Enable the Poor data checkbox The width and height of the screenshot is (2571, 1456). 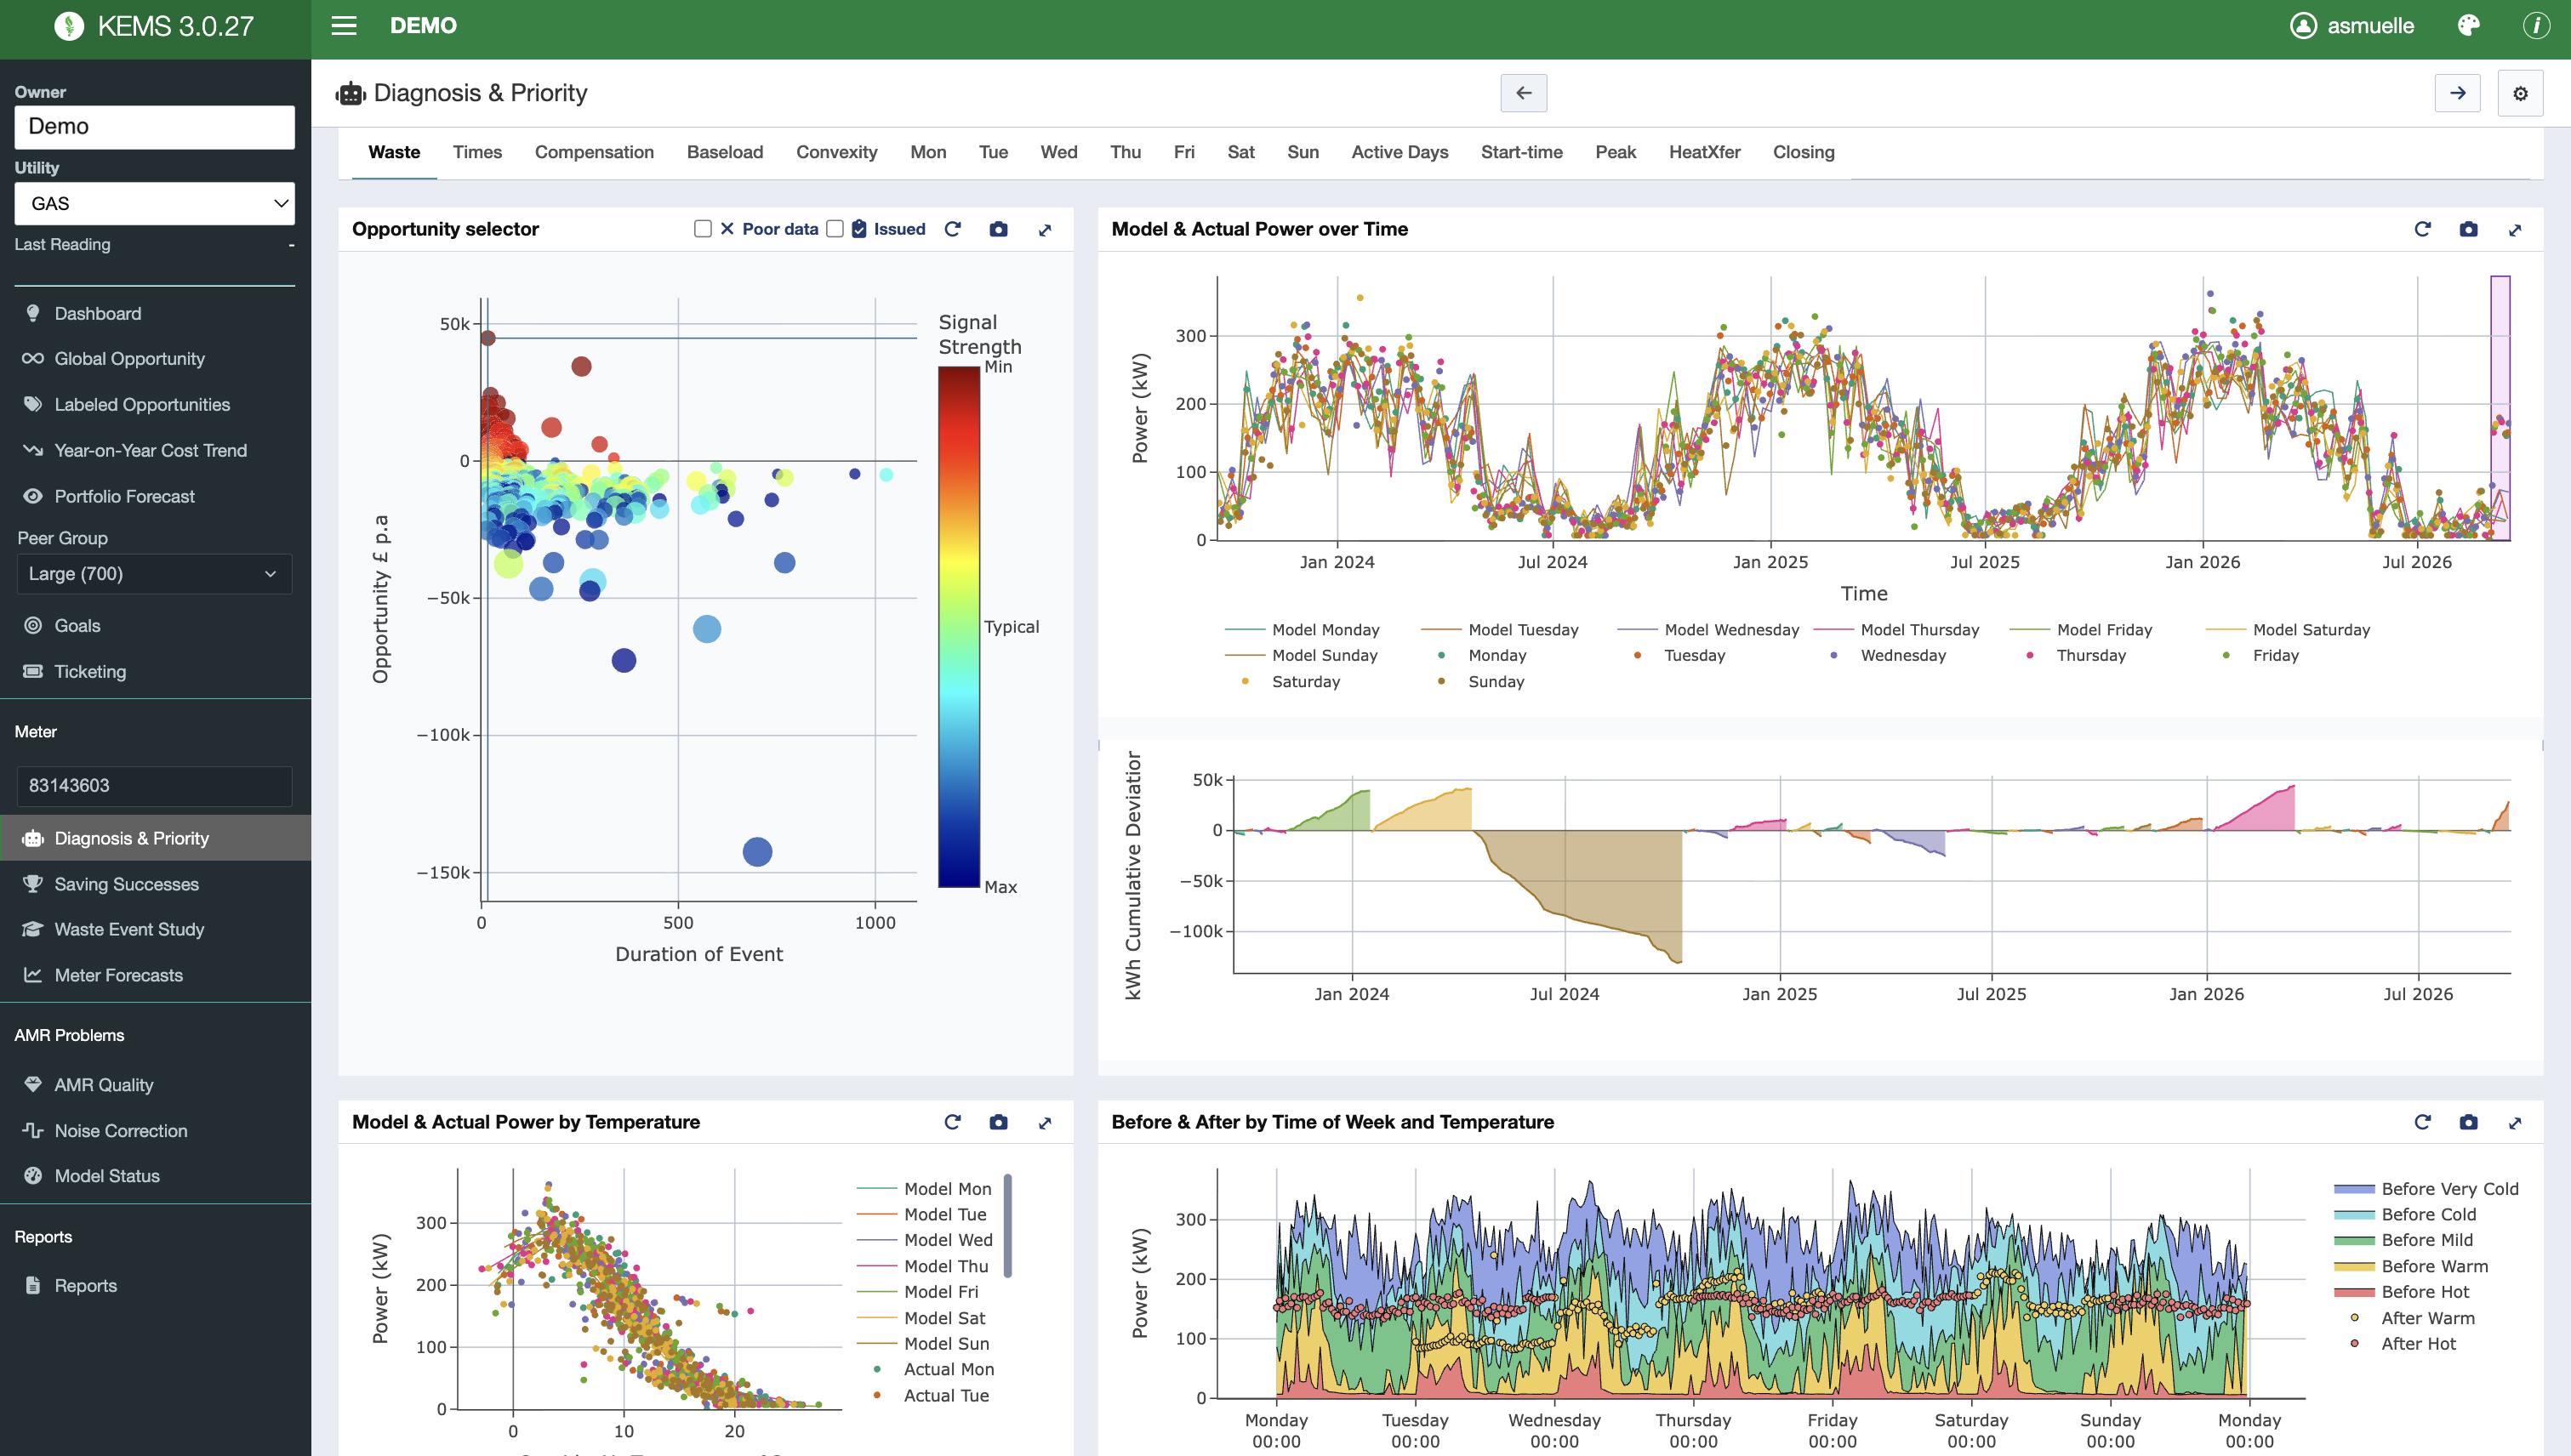[704, 229]
